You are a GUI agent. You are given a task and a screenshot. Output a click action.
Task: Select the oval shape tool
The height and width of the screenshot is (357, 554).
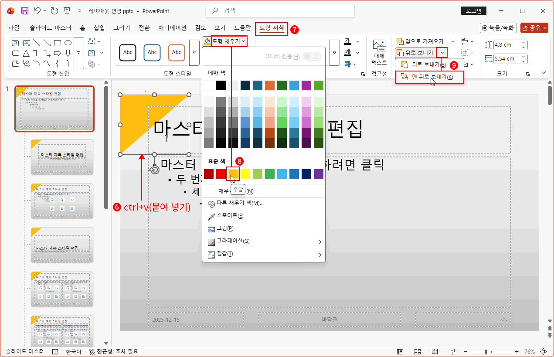pyautogui.click(x=68, y=43)
